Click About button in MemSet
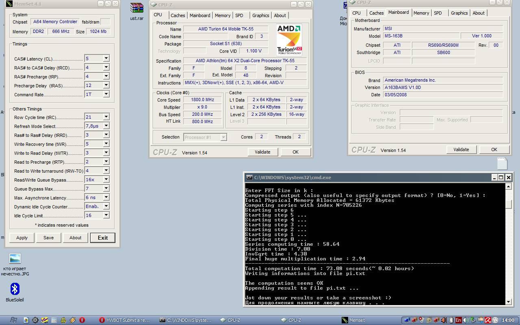Image resolution: width=520 pixels, height=325 pixels. (x=75, y=238)
